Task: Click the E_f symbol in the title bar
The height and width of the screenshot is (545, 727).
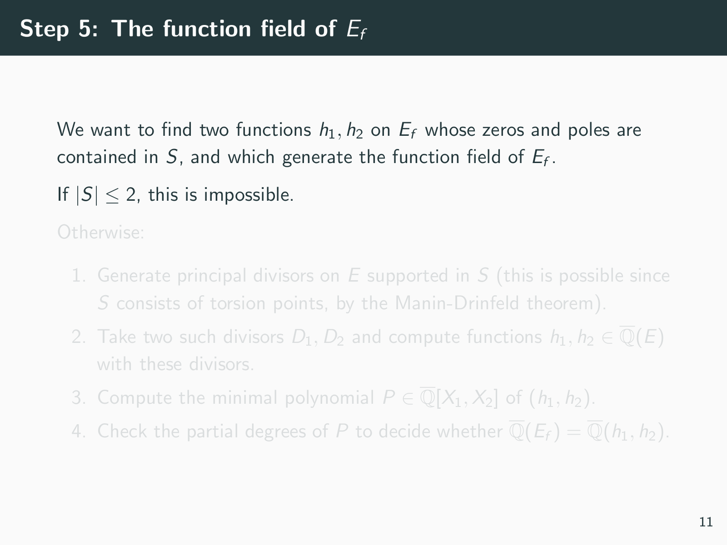Action: 356,30
